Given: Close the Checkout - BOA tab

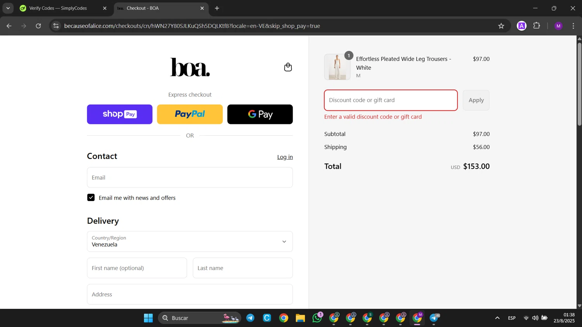Looking at the screenshot, I should (202, 8).
